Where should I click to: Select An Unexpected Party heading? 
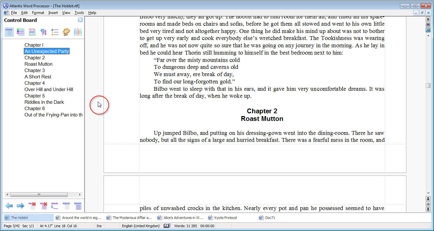coord(47,51)
